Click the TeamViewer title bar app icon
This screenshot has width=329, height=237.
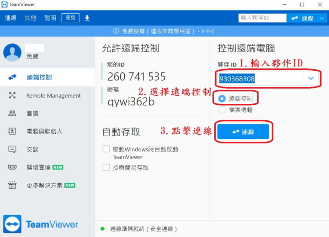click(x=4, y=5)
